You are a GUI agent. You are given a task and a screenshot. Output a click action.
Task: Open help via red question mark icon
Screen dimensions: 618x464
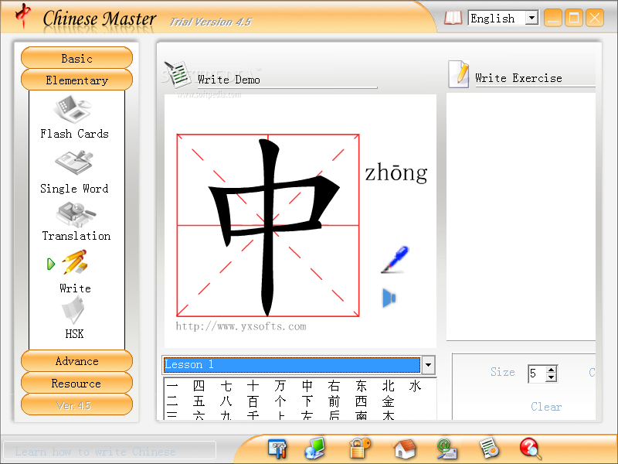point(531,449)
